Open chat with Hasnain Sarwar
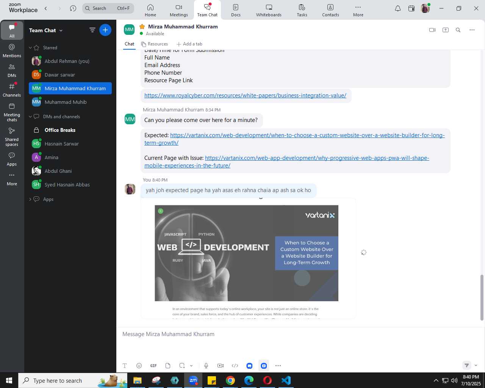The height and width of the screenshot is (388, 485). [70, 144]
